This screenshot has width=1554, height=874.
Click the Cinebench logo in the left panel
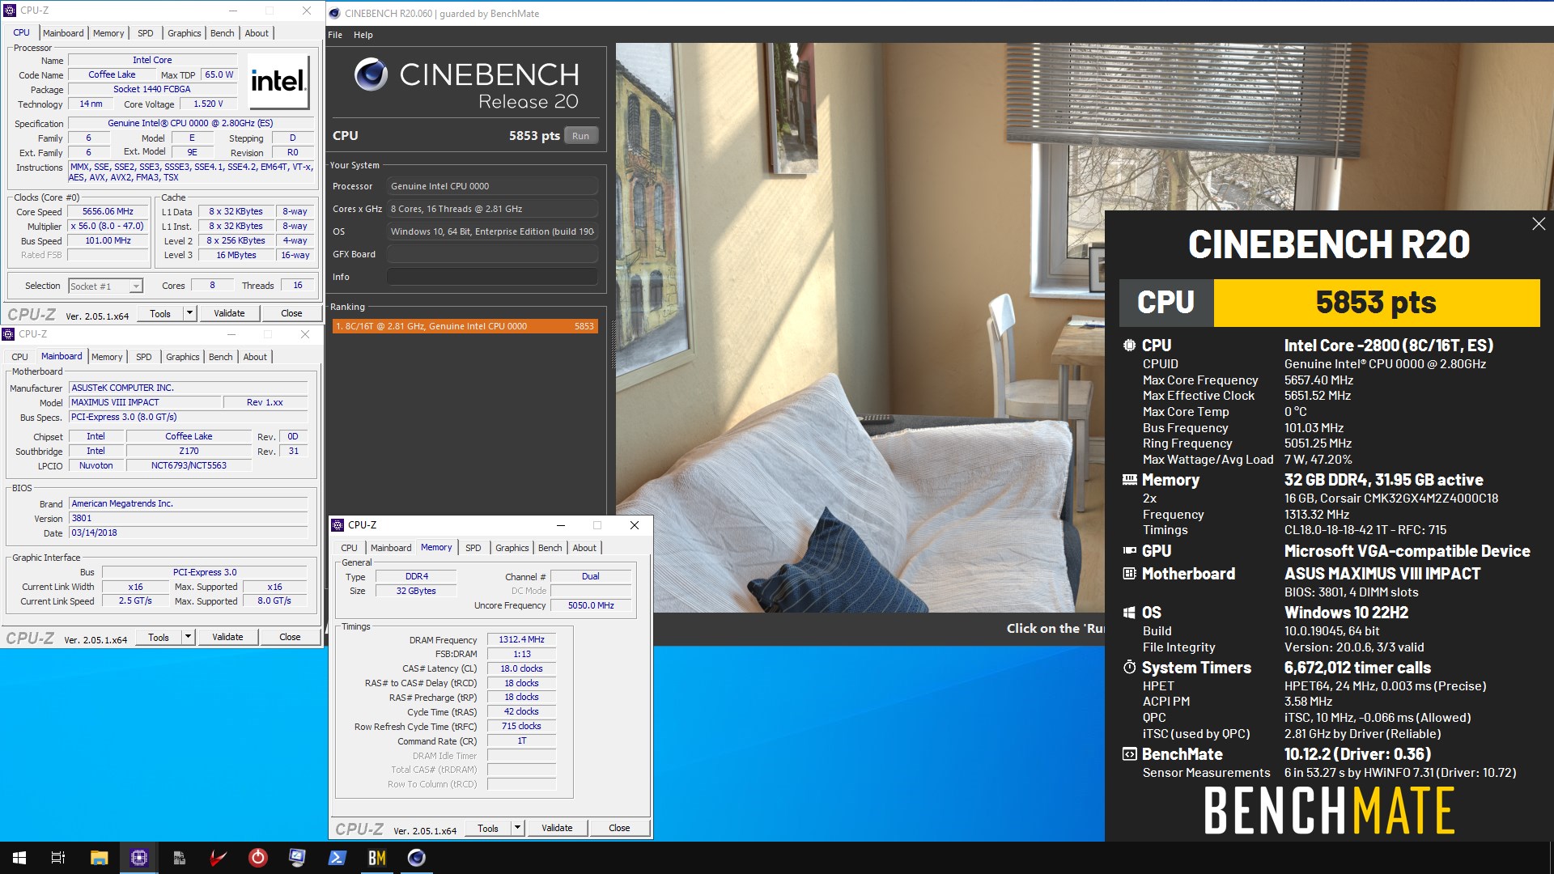[x=371, y=74]
